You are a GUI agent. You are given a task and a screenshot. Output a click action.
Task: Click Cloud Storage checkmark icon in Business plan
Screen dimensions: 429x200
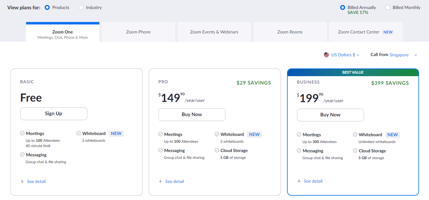pyautogui.click(x=355, y=150)
